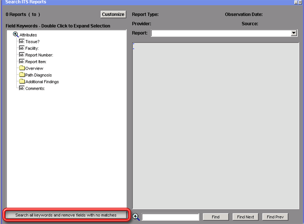Select the Report Number: field

pos(39,55)
